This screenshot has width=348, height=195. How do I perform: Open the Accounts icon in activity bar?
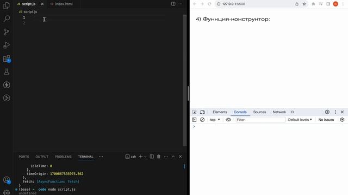[7, 180]
